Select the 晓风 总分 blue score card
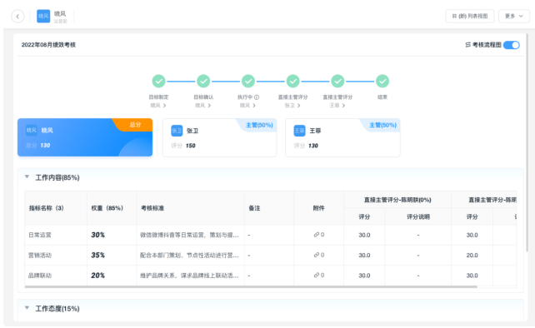Screen dimensions: 535x328 coord(85,137)
